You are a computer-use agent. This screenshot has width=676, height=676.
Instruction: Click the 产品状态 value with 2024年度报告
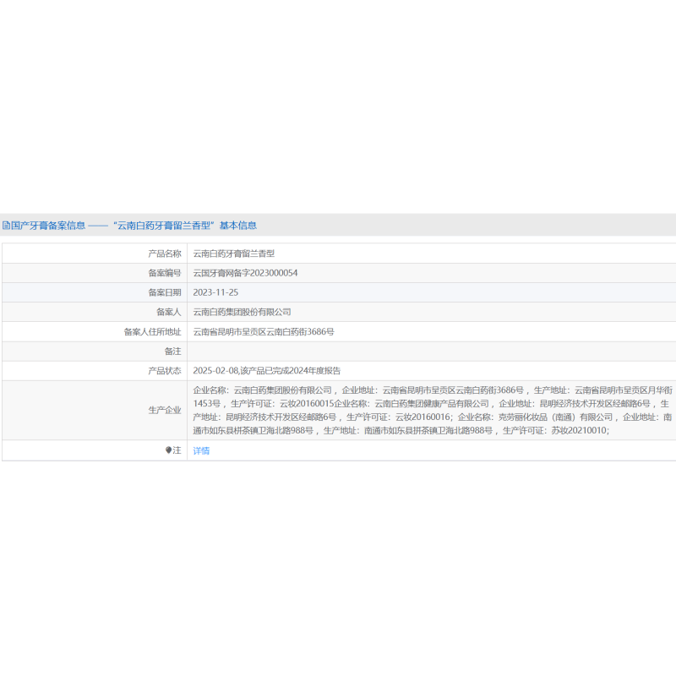click(267, 371)
